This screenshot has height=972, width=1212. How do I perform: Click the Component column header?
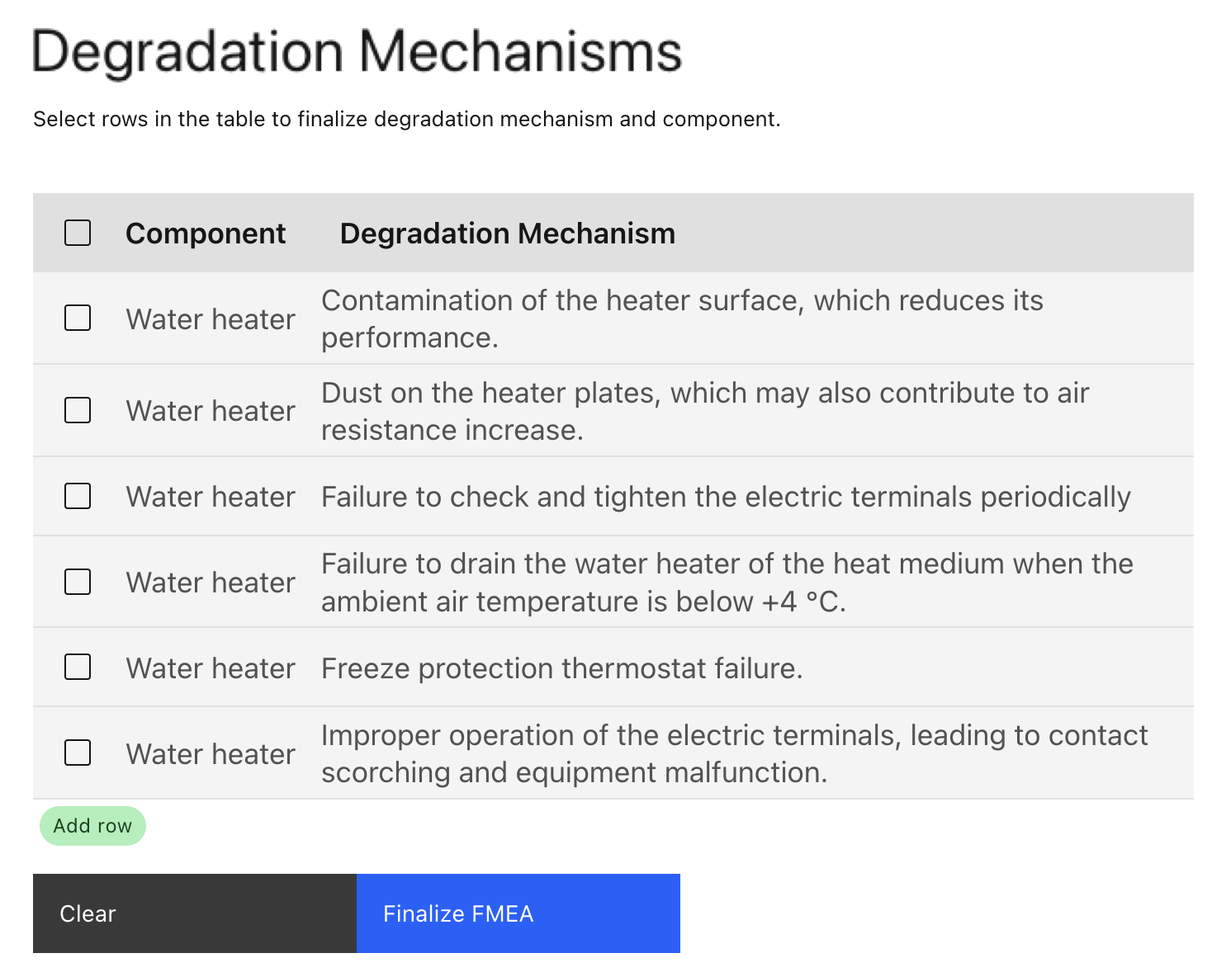coord(206,234)
